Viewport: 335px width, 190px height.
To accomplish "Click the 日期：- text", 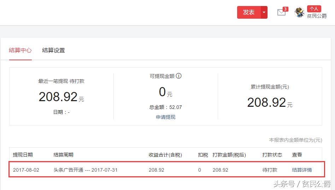I will (61, 112).
